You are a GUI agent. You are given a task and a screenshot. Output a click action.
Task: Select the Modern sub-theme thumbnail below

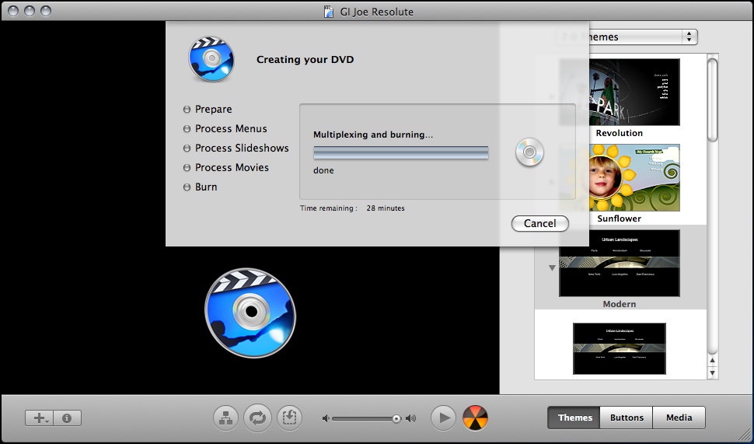[x=620, y=349]
